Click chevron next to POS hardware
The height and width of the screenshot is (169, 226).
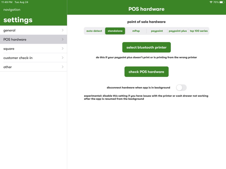63,39
